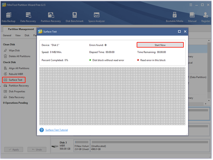Click the Disk Properties icon

(5, 91)
